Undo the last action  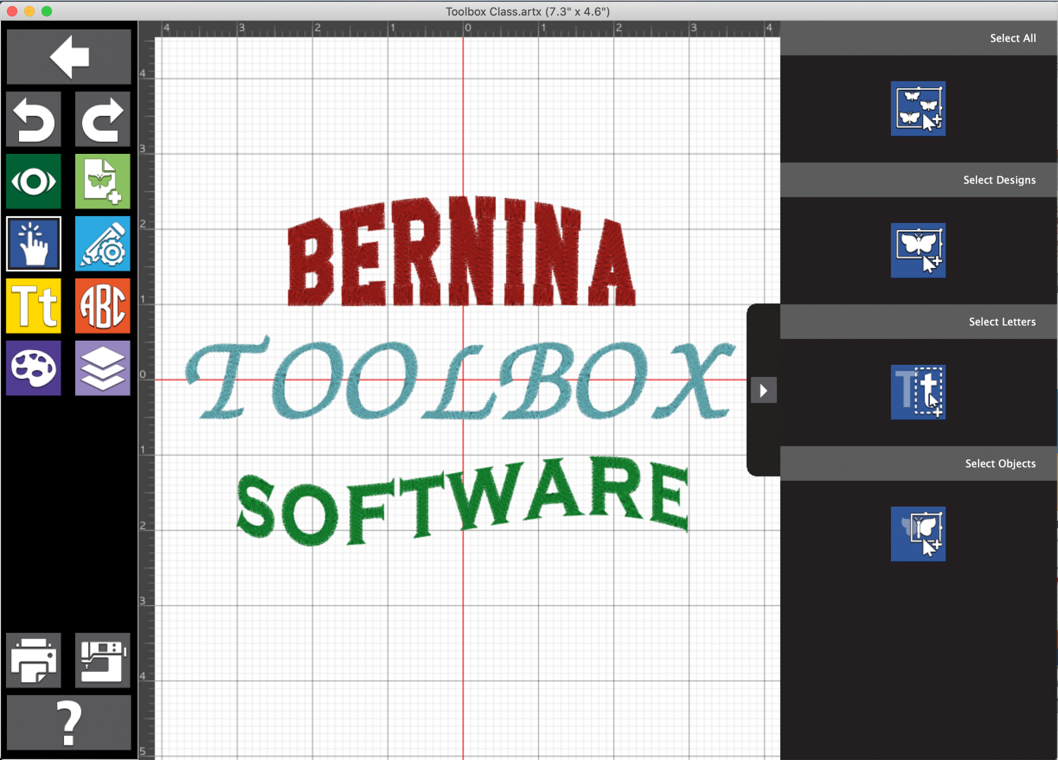coord(34,119)
